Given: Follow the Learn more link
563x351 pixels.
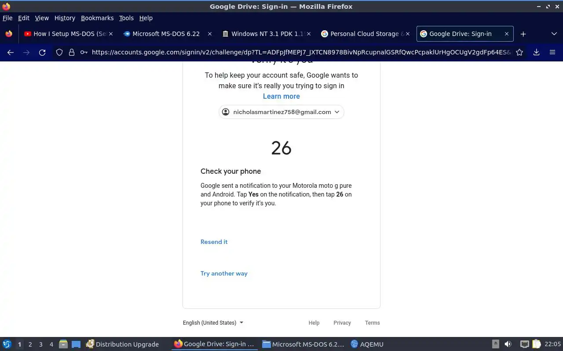Looking at the screenshot, I should coord(281,96).
